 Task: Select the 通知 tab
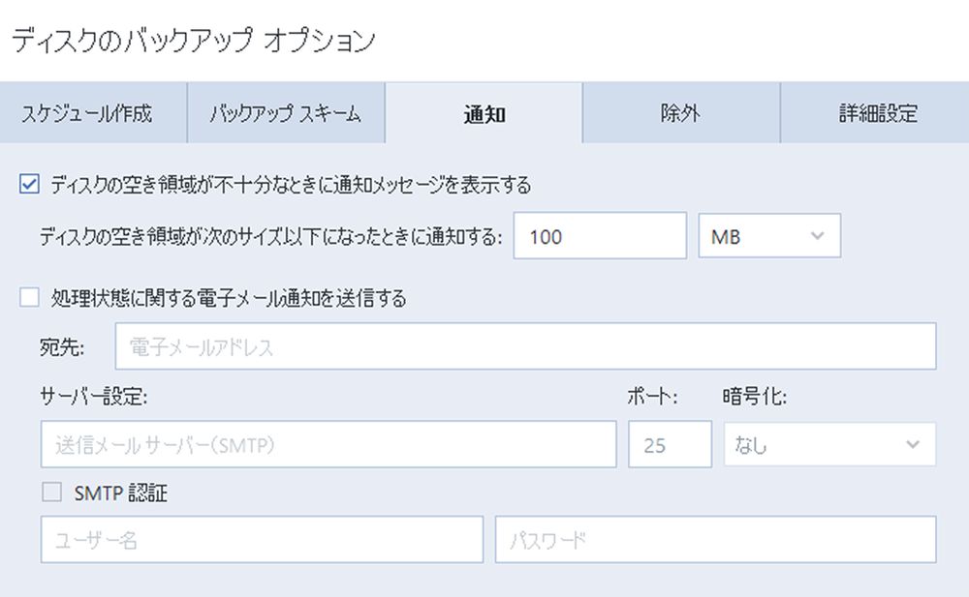click(483, 112)
